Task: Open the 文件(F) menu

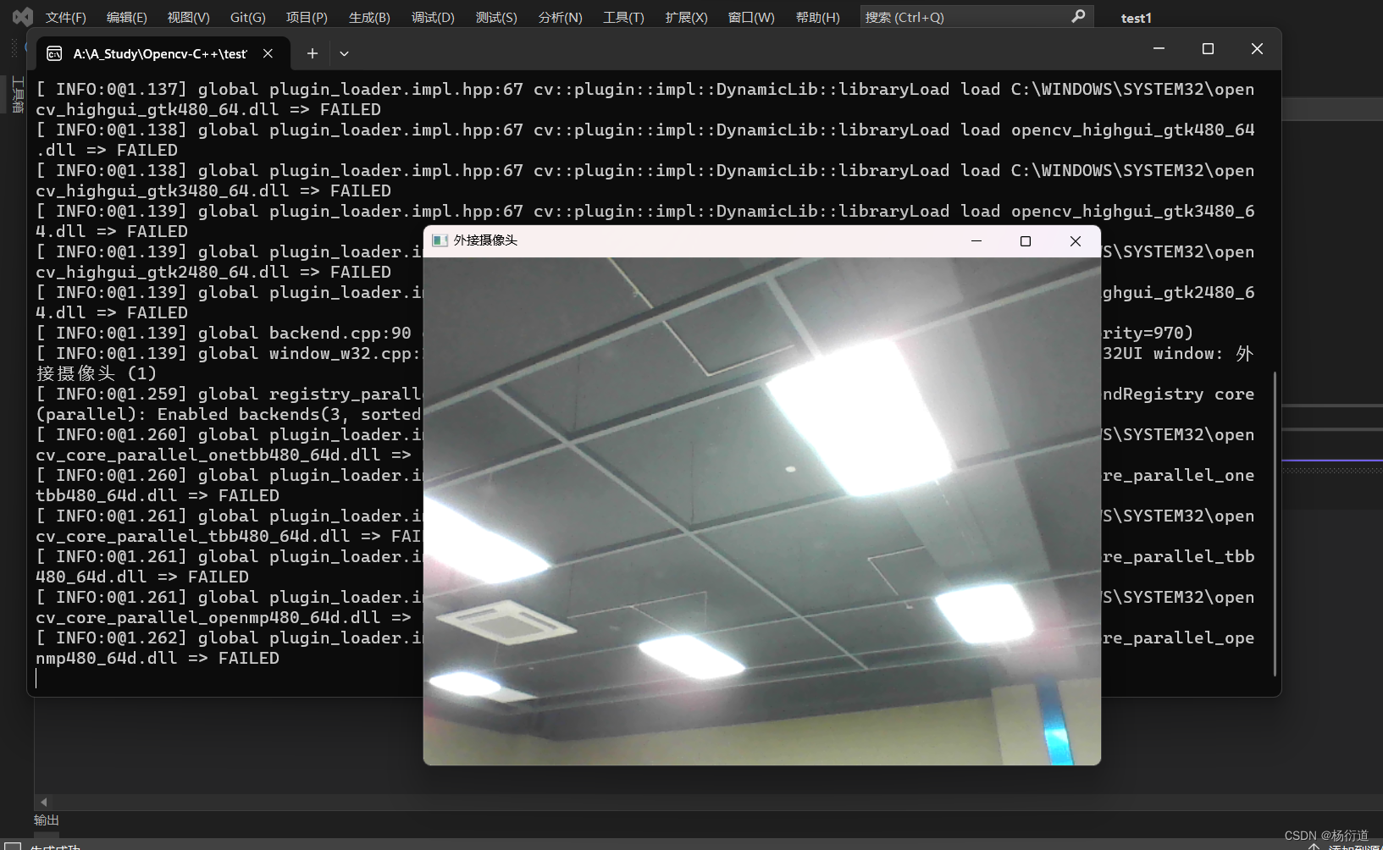Action: [65, 16]
